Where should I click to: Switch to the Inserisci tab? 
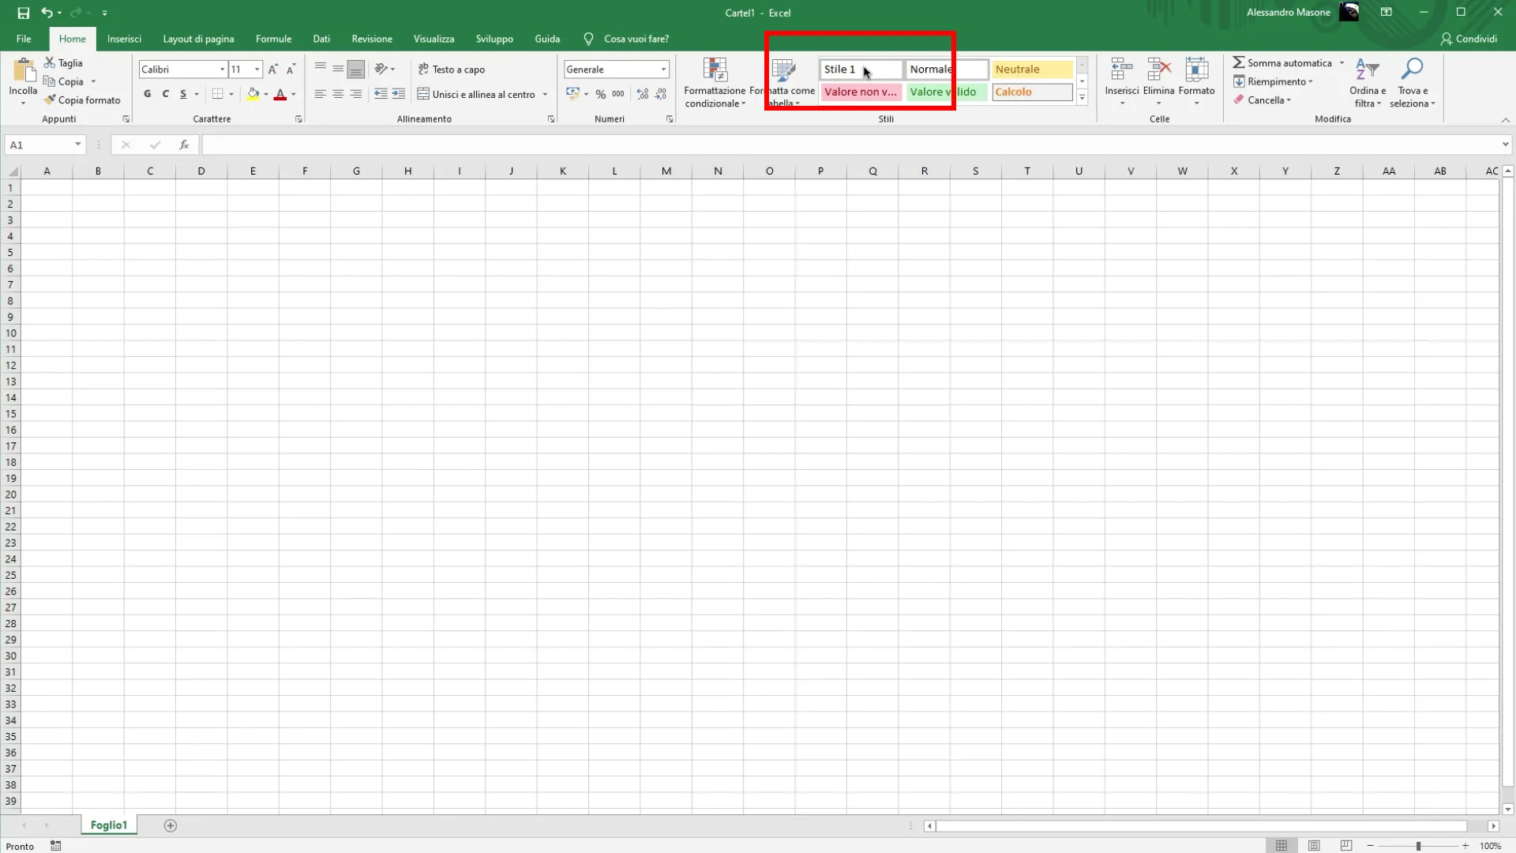click(x=124, y=39)
